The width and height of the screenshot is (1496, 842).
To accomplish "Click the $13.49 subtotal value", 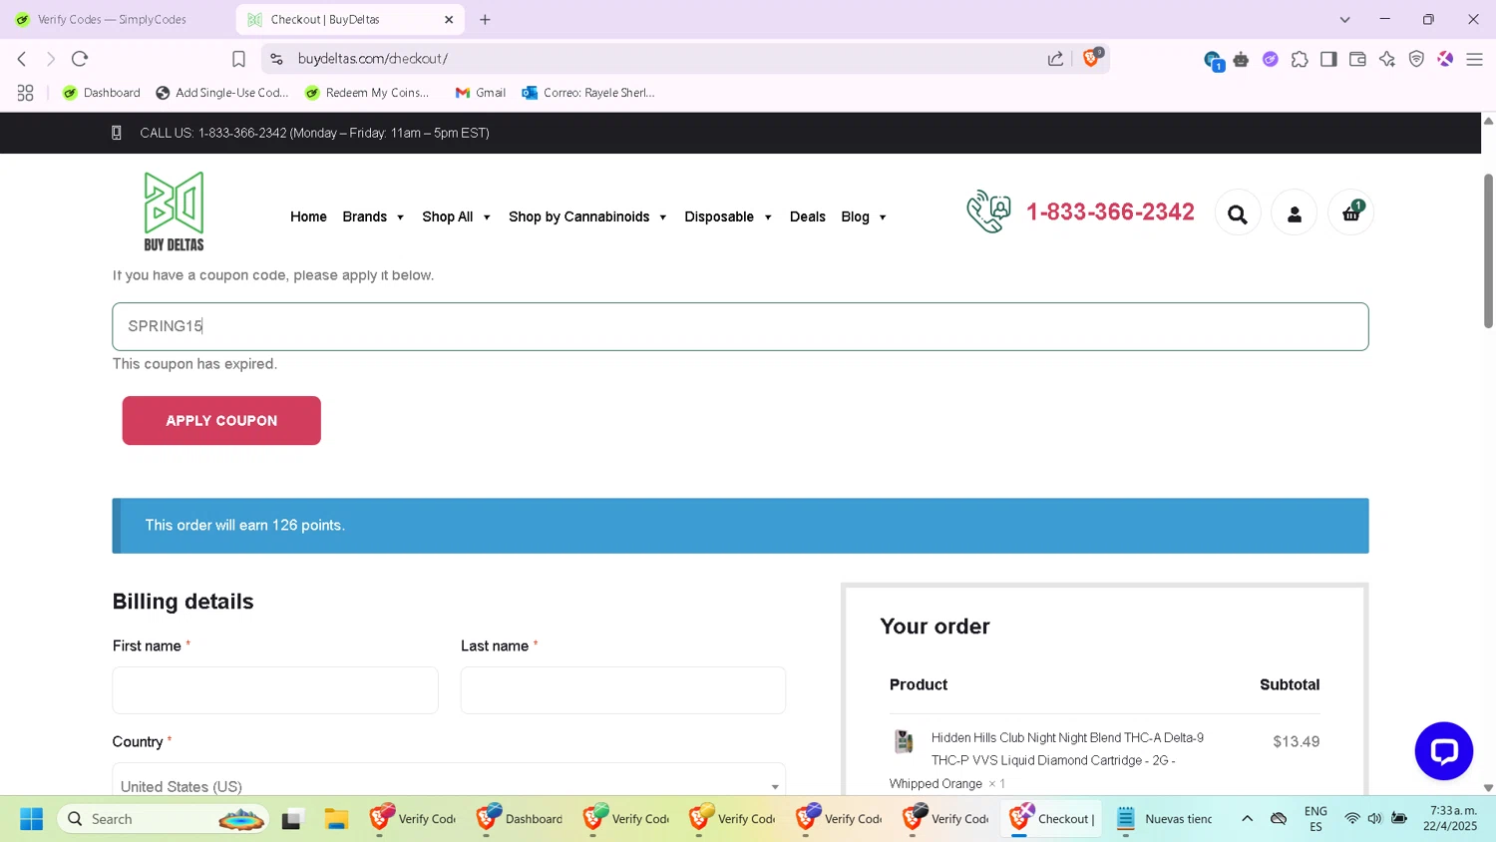I will (x=1296, y=741).
